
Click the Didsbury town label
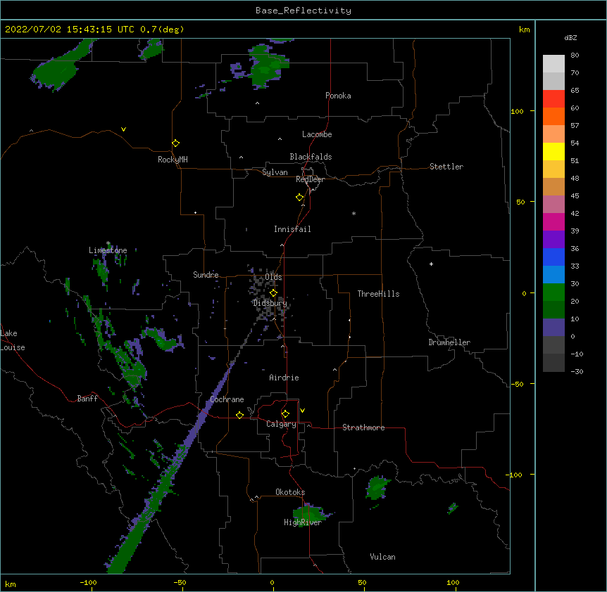click(x=270, y=303)
